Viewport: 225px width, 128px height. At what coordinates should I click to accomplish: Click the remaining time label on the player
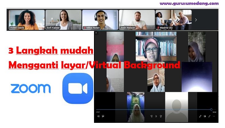(x=214, y=112)
